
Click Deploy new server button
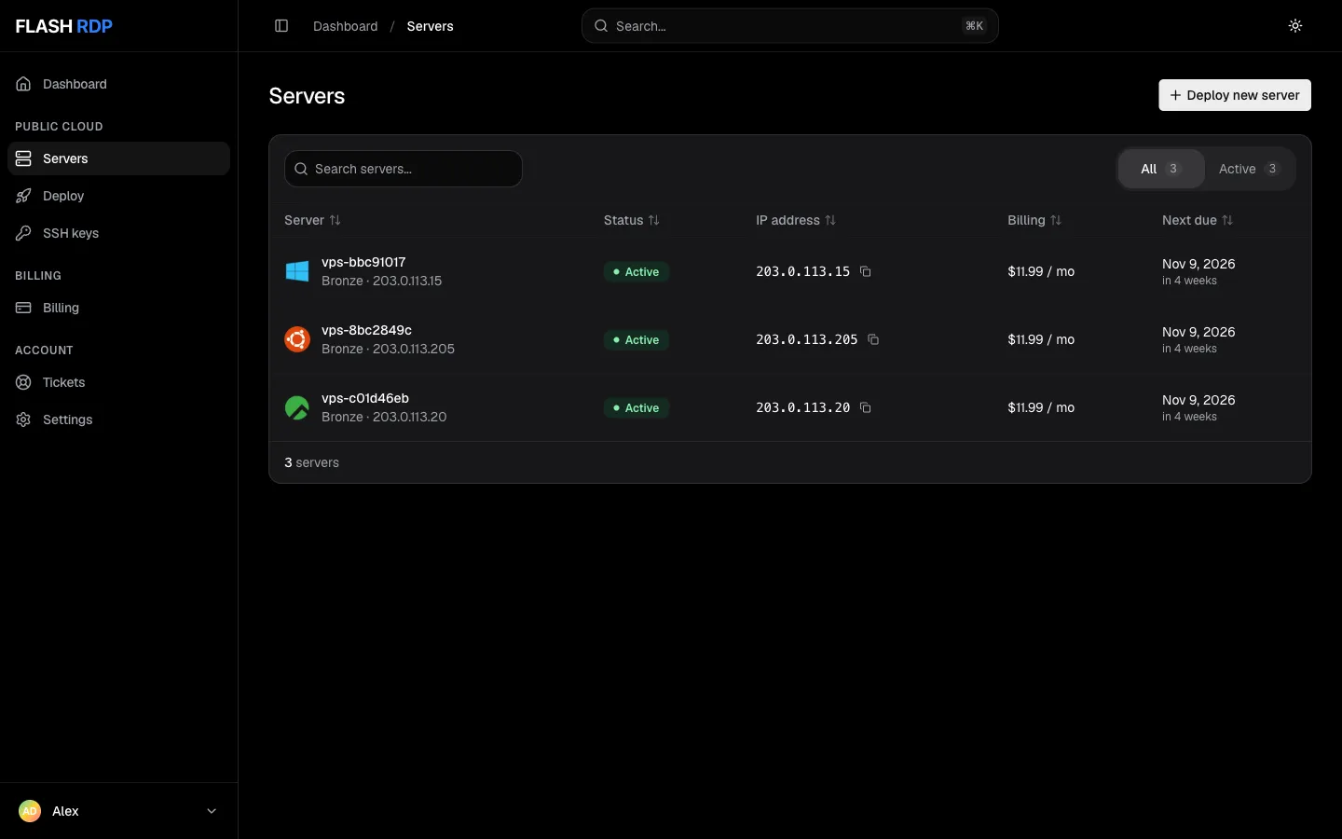1235,95
